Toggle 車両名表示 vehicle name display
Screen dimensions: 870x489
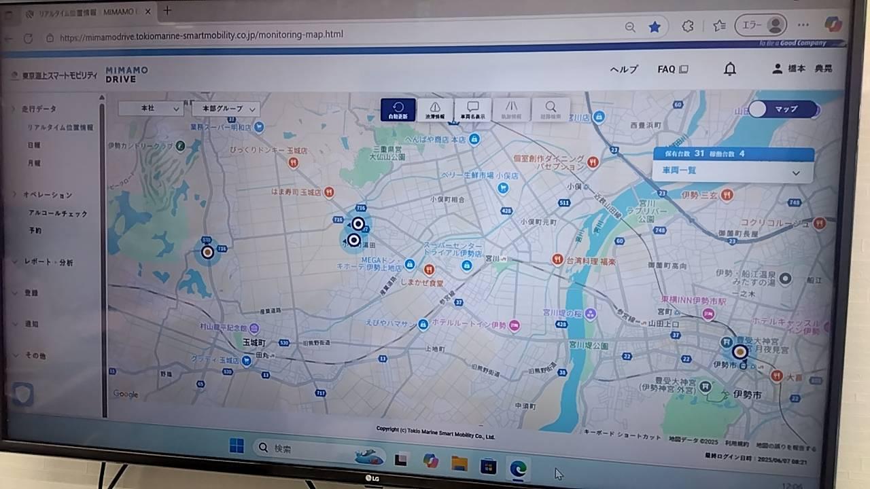point(473,110)
